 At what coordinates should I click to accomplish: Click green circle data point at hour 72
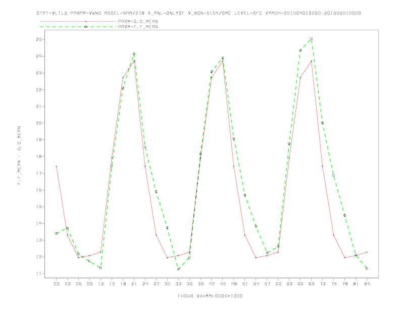pyautogui.click(x=322, y=123)
